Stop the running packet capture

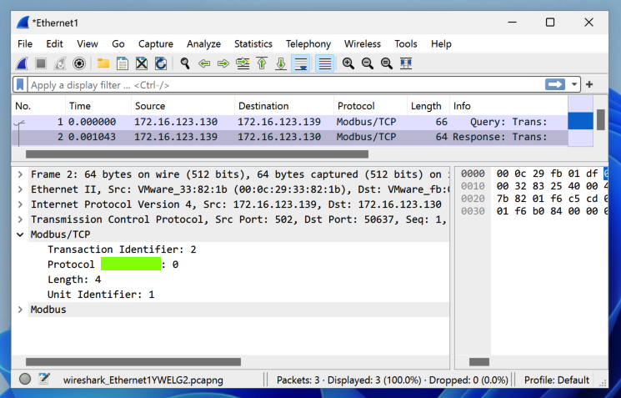(x=41, y=63)
